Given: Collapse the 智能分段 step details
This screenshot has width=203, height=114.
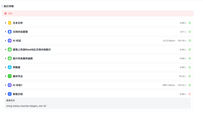Looking at the screenshot, I should click(x=5, y=94).
